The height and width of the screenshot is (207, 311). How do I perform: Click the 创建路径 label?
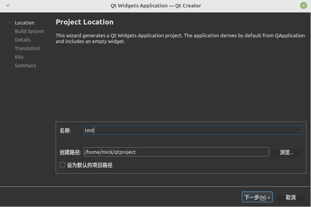(x=70, y=152)
